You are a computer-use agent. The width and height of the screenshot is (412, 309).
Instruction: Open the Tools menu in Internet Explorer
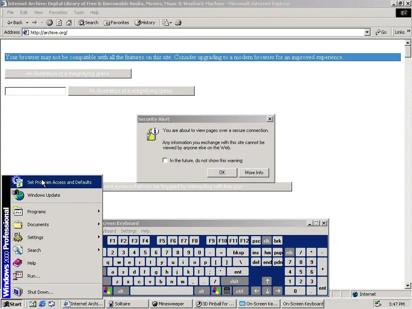(78, 12)
